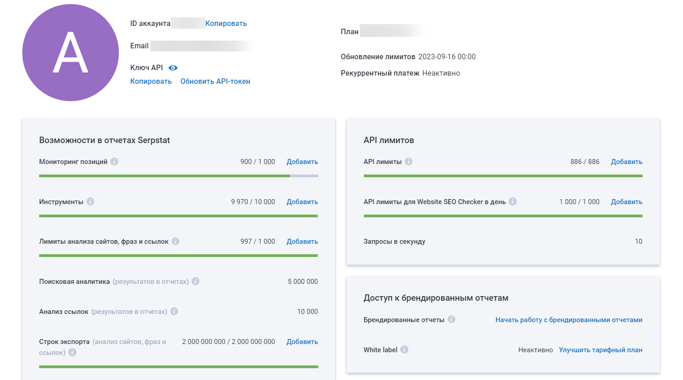
Task: Click info icon beside Инструменты label
Action: pos(90,201)
